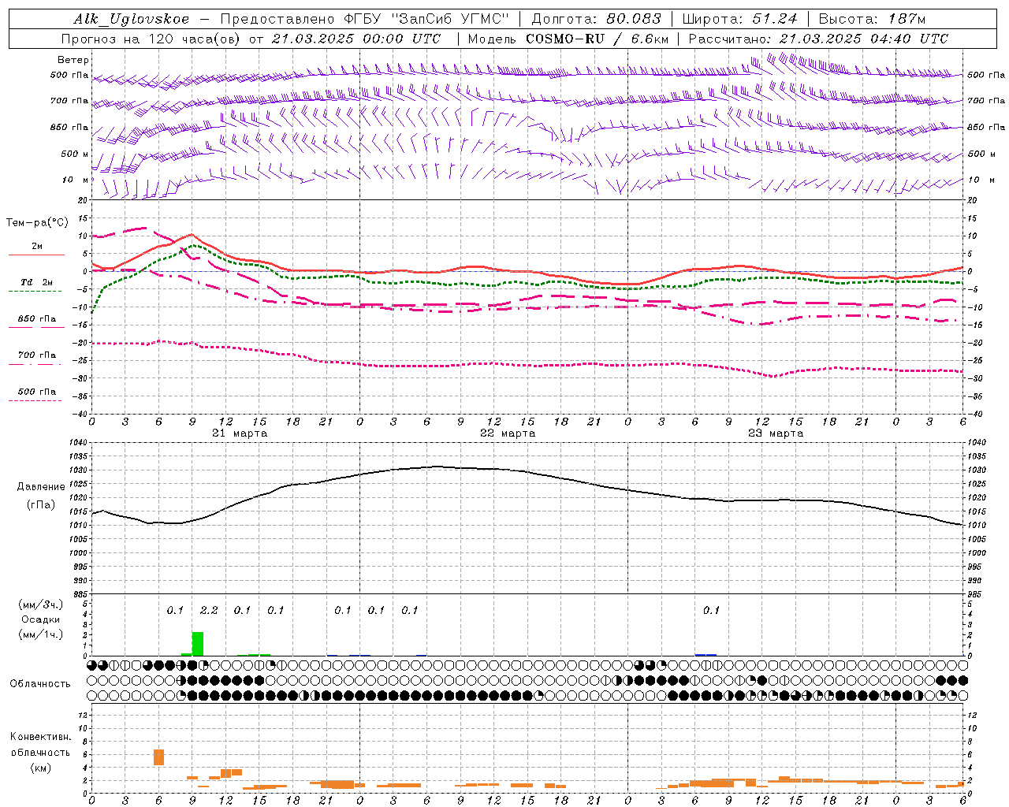Image resolution: width=1009 pixels, height=807 pixels.
Task: Click the Высота: 187м value
Action: point(872,19)
